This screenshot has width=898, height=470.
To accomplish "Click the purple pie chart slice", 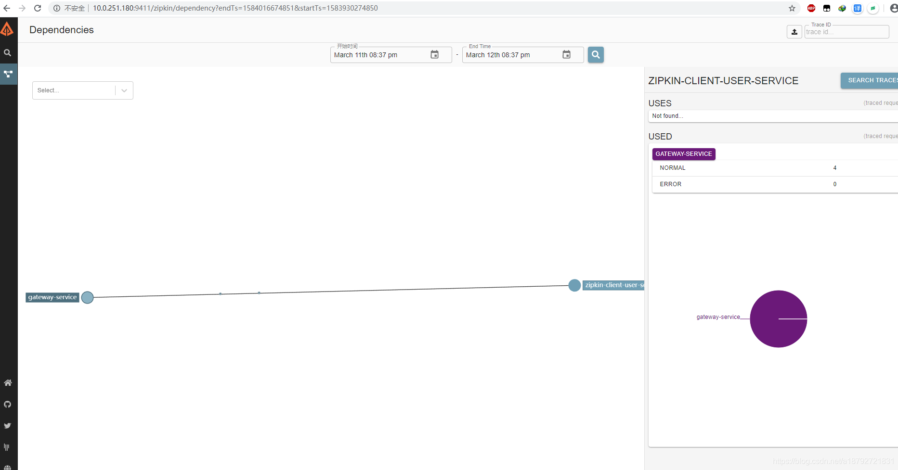I will tap(778, 319).
